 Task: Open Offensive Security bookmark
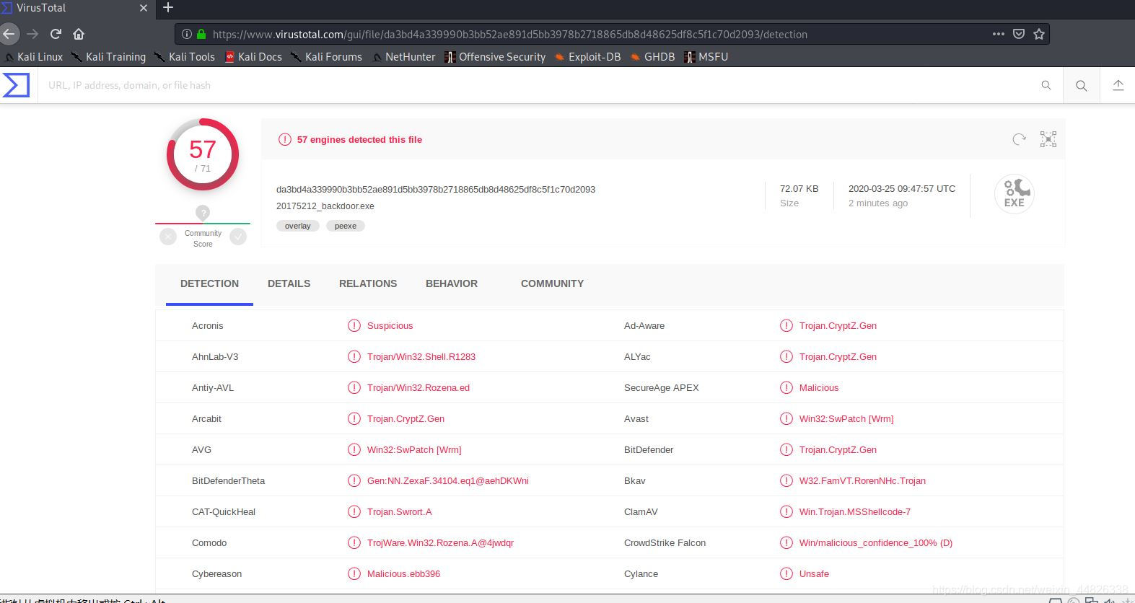(495, 57)
